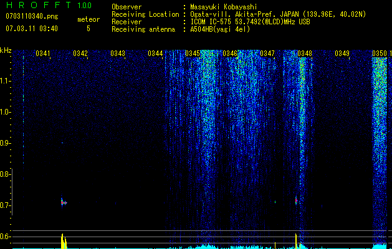Click the meteor echo near 0341 at 0.7 kHz
Screen dimensions: 392x249
pos(64,202)
